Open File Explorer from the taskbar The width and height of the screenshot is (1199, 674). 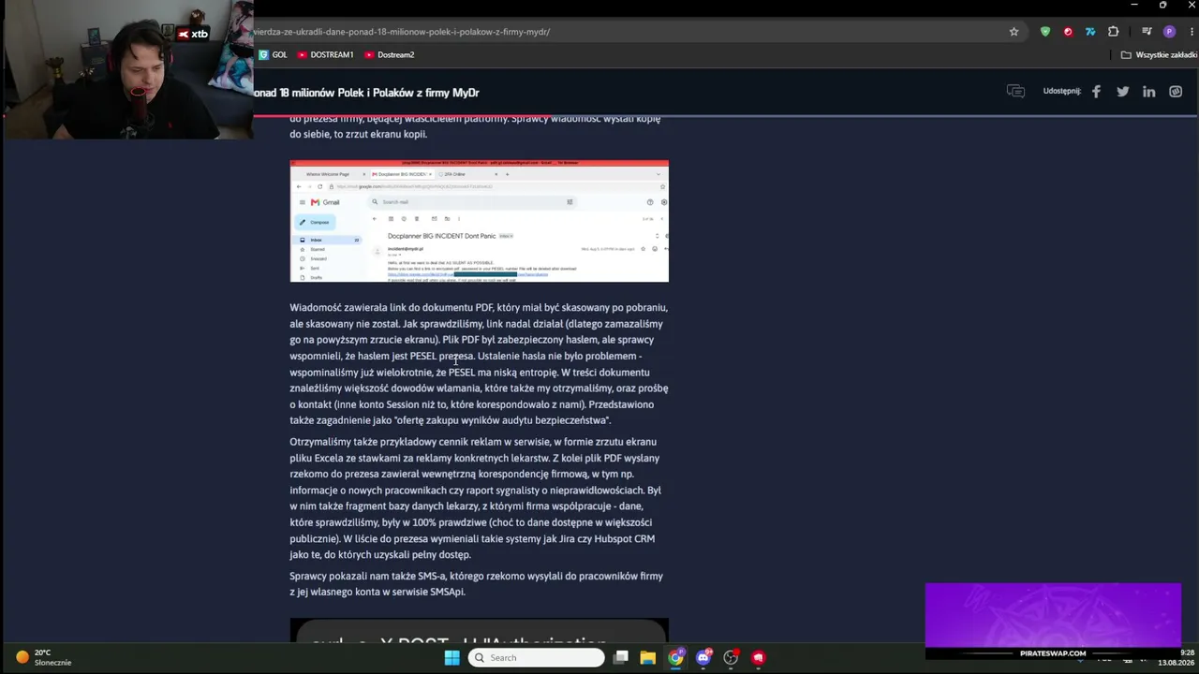(647, 657)
